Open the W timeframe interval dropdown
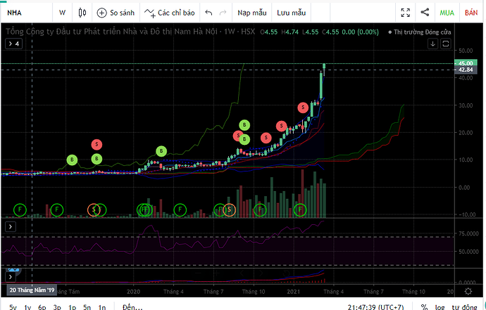The height and width of the screenshot is (310, 486). point(63,13)
